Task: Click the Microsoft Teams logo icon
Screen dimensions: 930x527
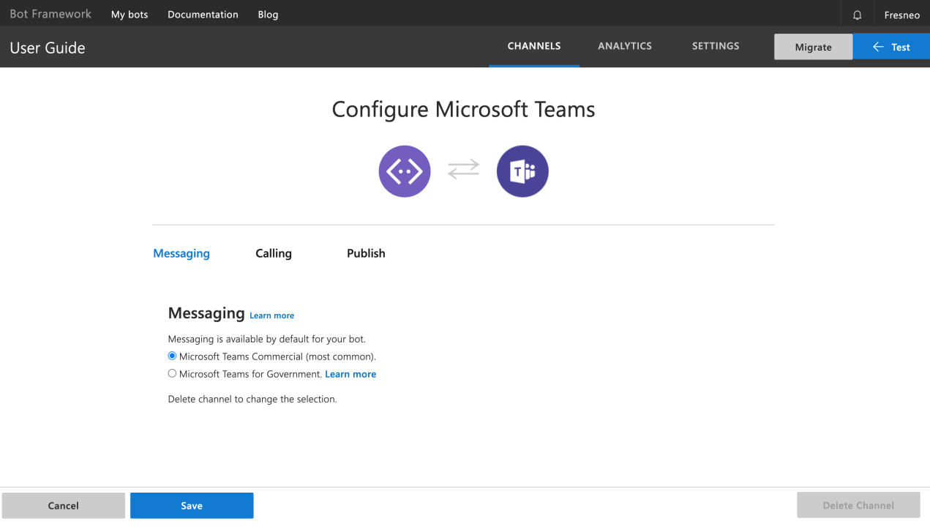Action: pyautogui.click(x=522, y=171)
